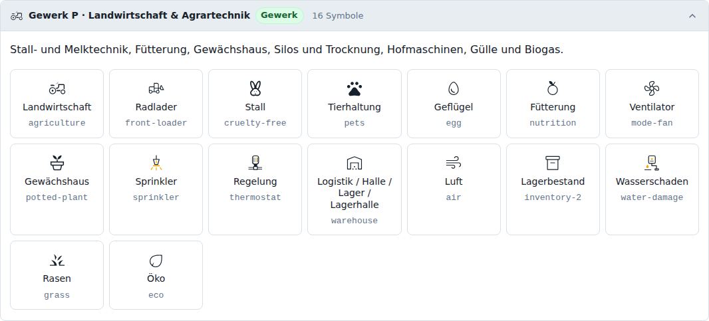Select the Landwirtschaft tractor icon
Screen dimensions: 709x321
(57, 88)
